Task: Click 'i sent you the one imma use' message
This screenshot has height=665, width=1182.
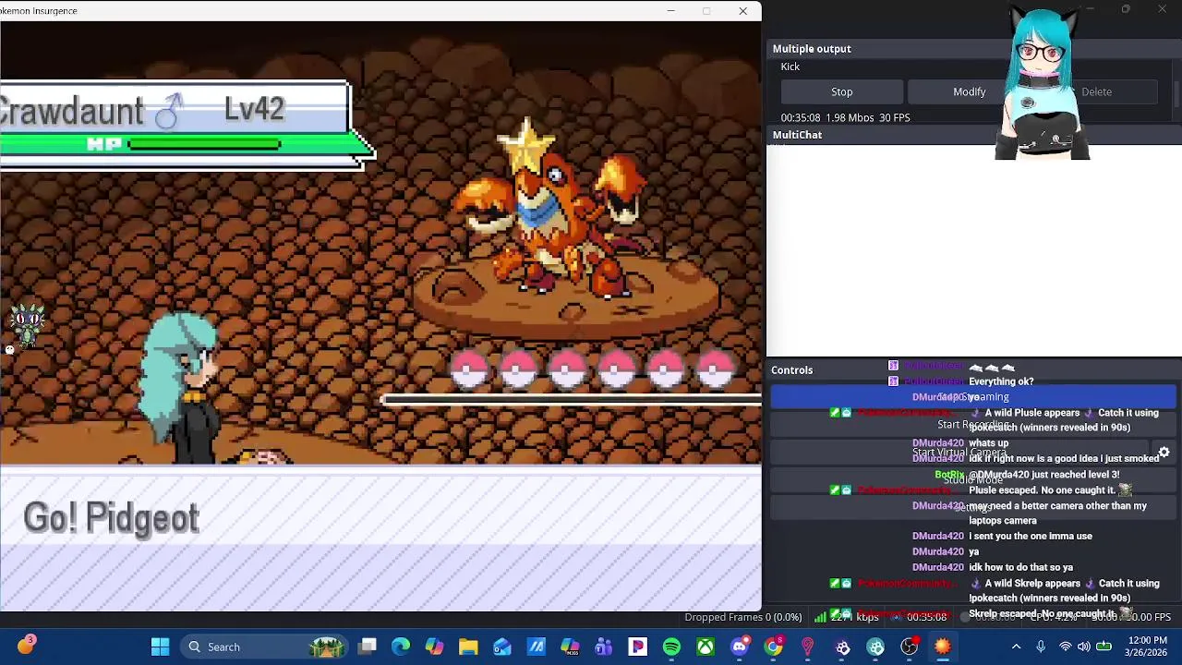Action: coord(1031,536)
